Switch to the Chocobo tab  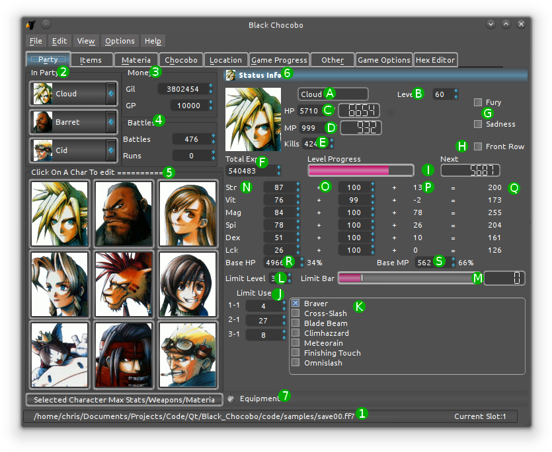tap(181, 60)
